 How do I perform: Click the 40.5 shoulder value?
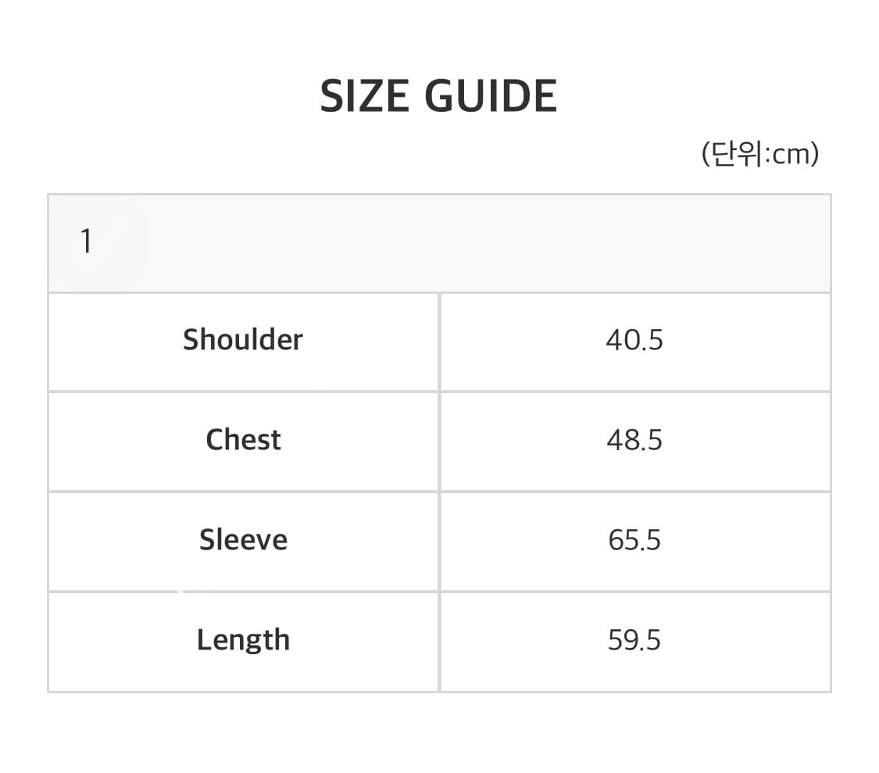pyautogui.click(x=634, y=340)
